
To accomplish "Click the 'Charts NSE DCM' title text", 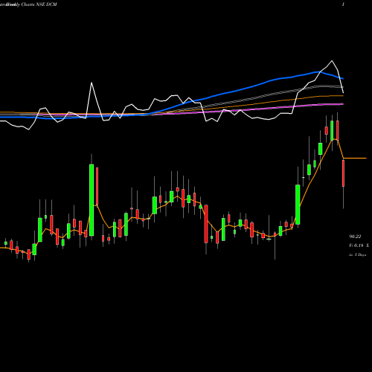I will click(x=39, y=4).
